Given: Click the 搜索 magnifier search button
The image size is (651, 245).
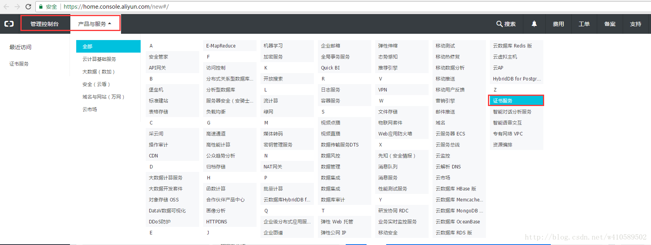Looking at the screenshot, I should 506,24.
